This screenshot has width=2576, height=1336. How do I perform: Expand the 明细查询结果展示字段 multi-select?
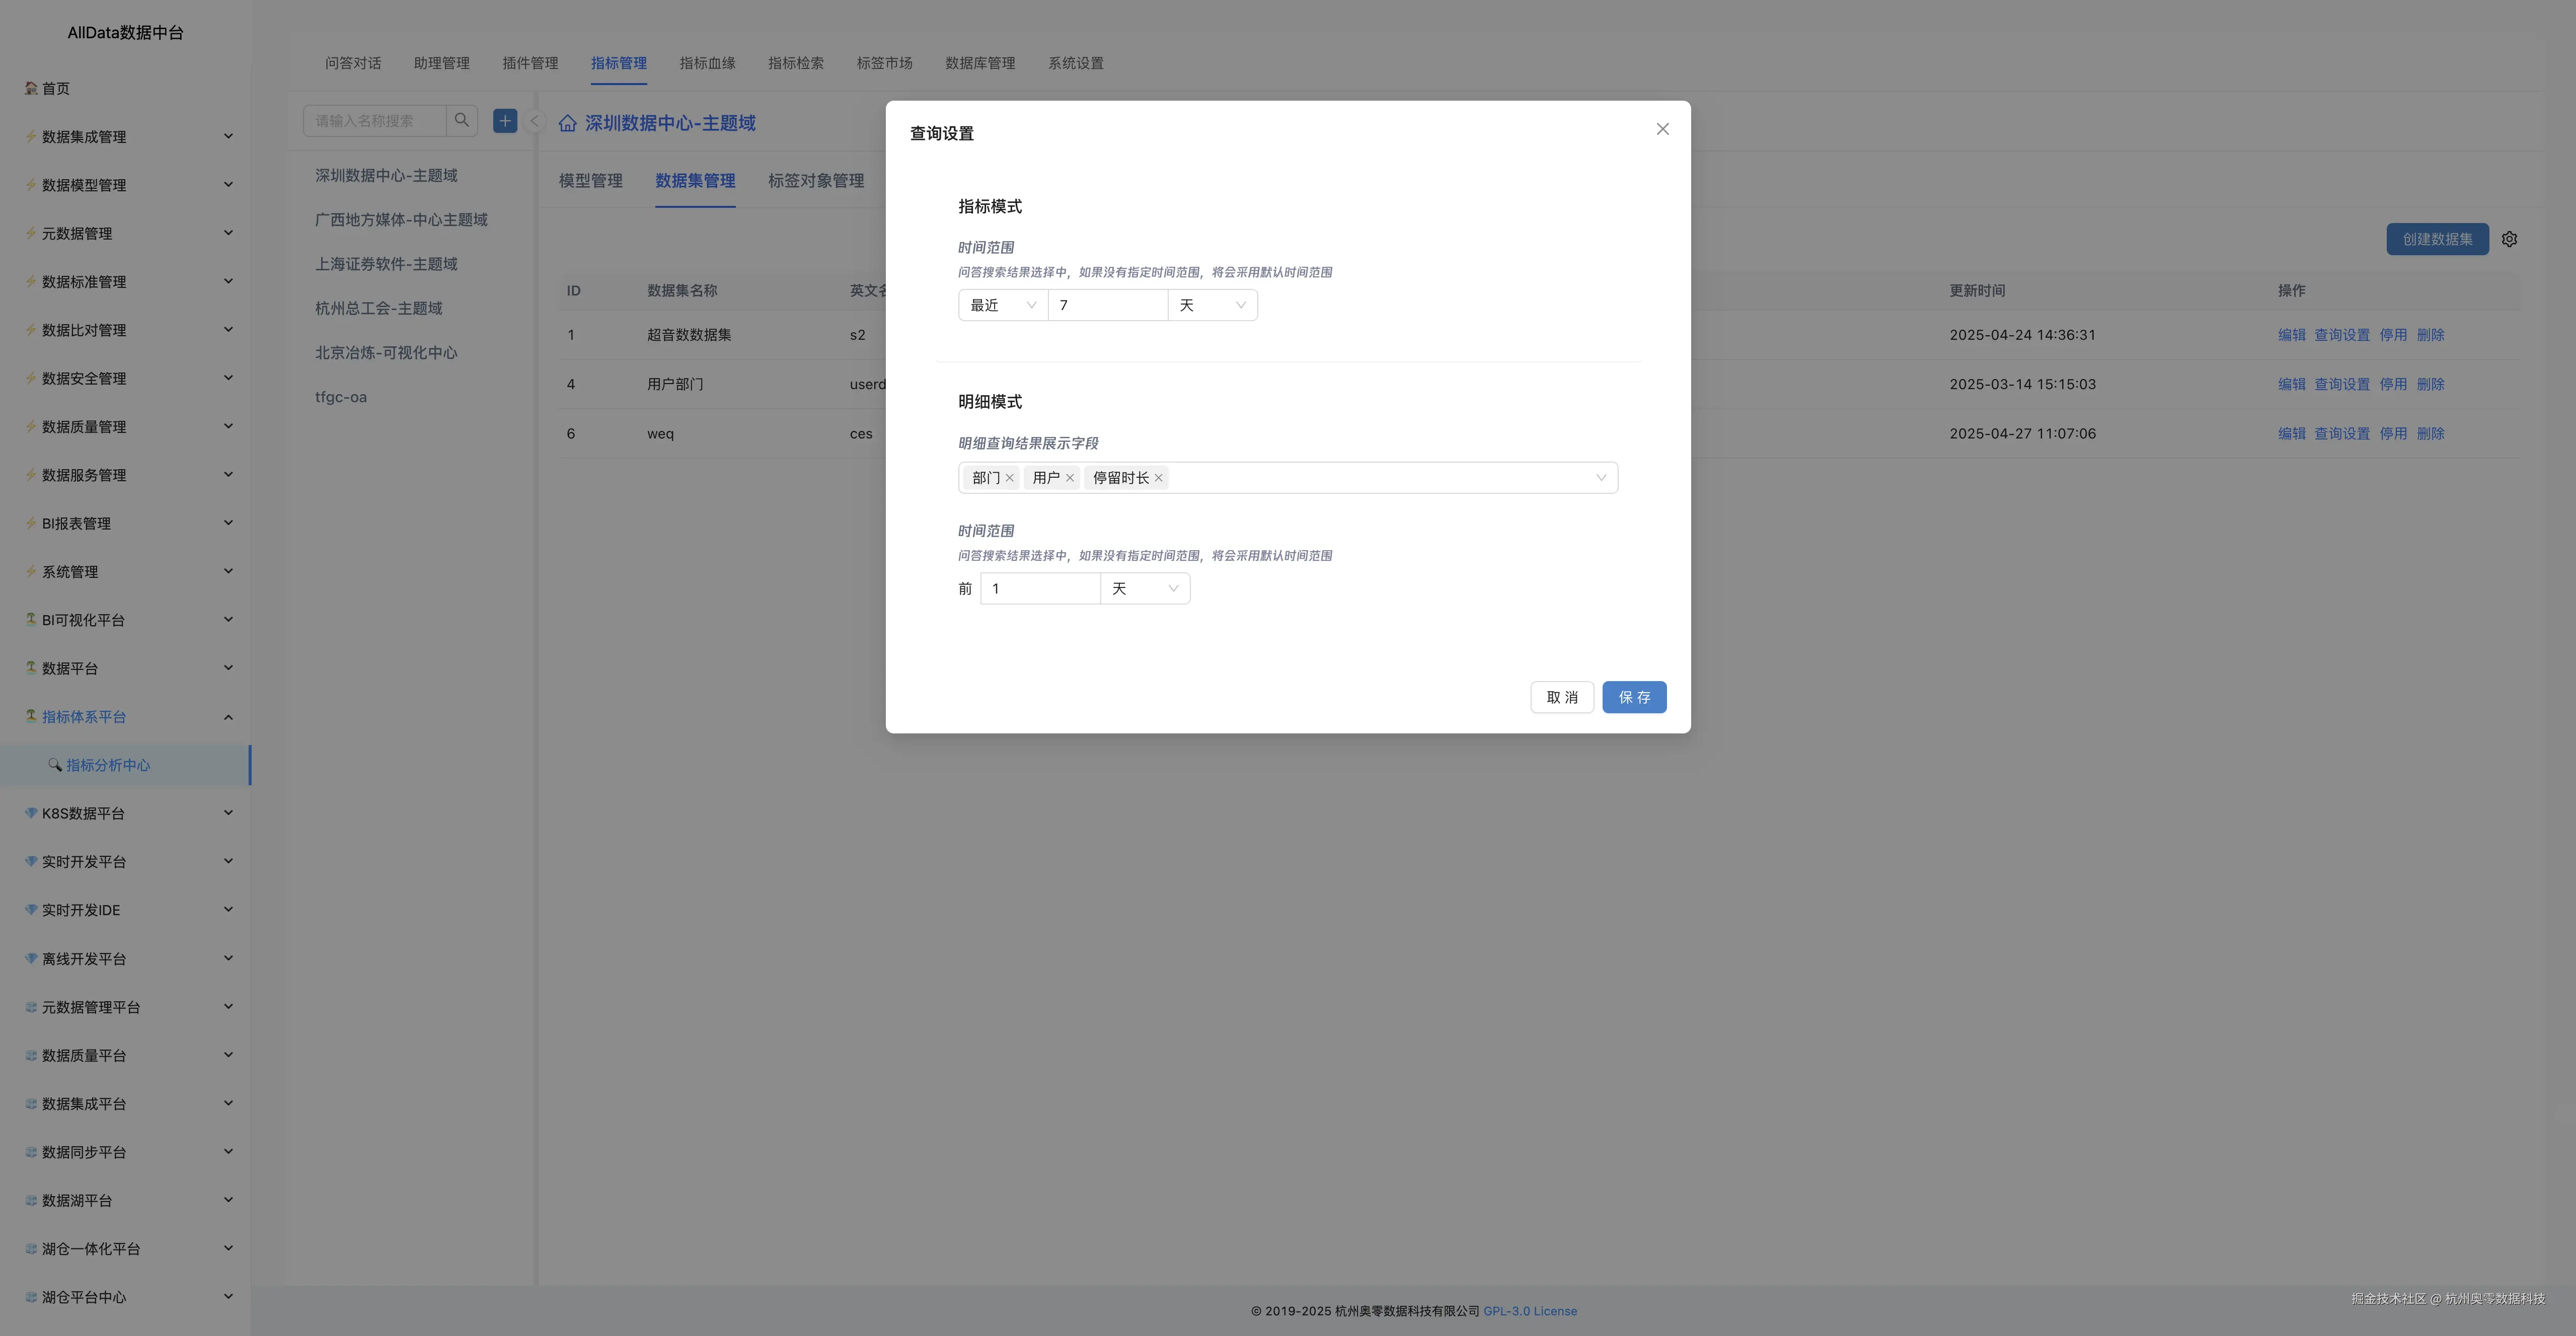click(x=1600, y=478)
